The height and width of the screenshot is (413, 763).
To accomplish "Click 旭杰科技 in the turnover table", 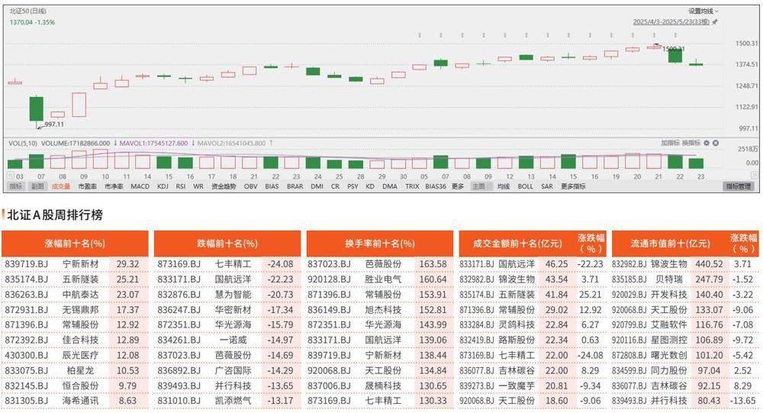I will click(384, 309).
